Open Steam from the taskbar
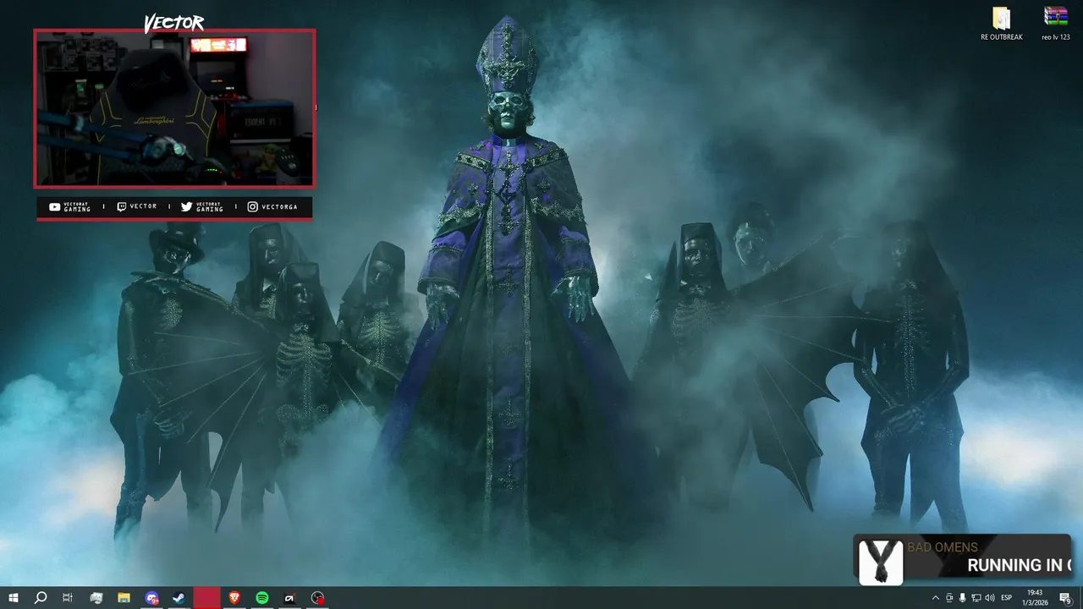The image size is (1083, 609). (179, 598)
